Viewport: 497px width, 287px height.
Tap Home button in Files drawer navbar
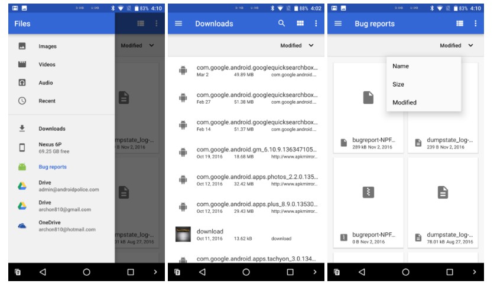86,272
